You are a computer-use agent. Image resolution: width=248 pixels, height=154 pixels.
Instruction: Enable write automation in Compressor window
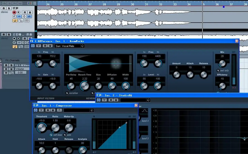pos(53,110)
